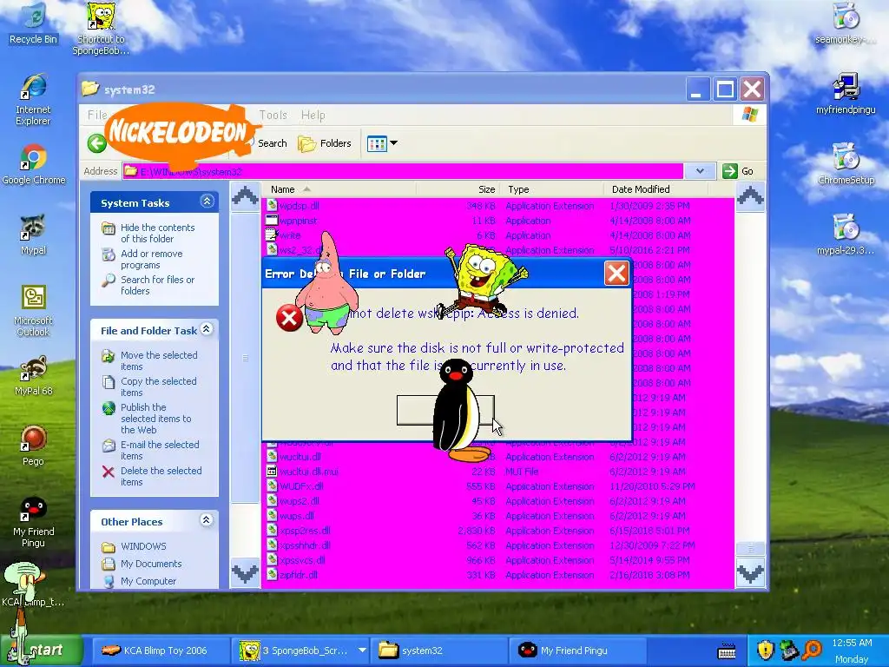889x667 pixels.
Task: Open the MyPal 68 desktop icon
Action: (34, 375)
